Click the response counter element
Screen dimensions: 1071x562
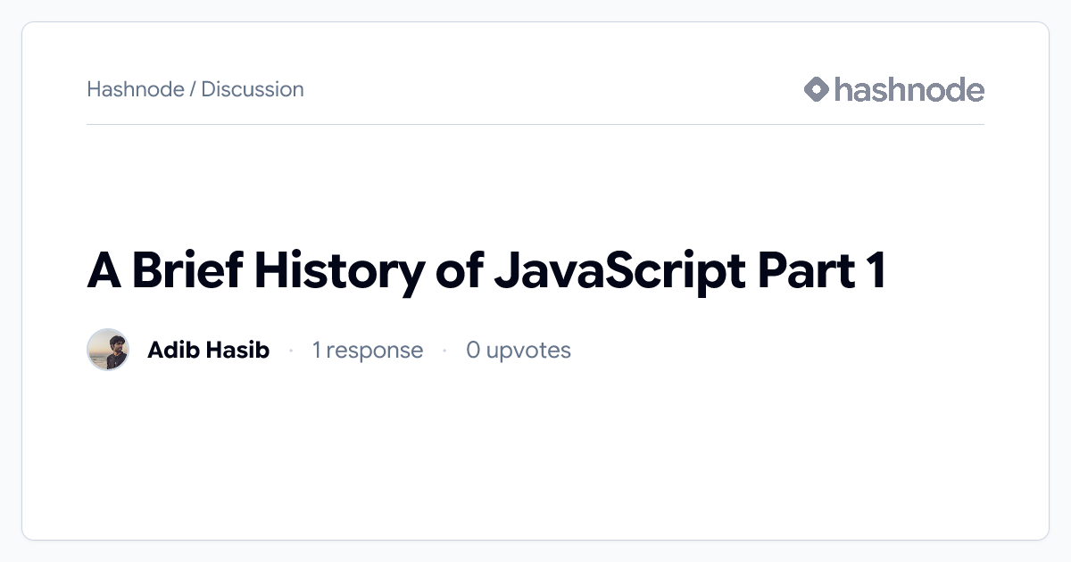[x=367, y=350]
